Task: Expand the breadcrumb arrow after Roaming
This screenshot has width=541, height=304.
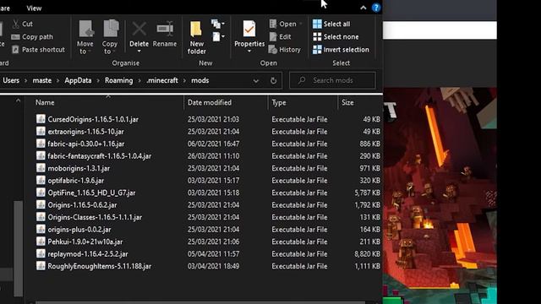Action: coord(139,81)
